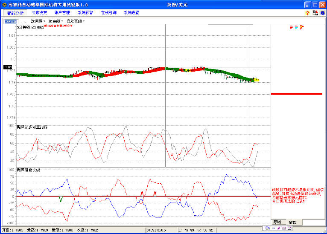Click the red horizontal bar in right panel
This screenshot has width=327, height=234.
[297, 94]
